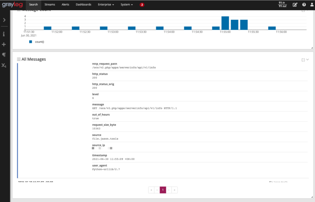Navigate to Dashboards
The height and width of the screenshot is (202, 315).
[x=83, y=4]
